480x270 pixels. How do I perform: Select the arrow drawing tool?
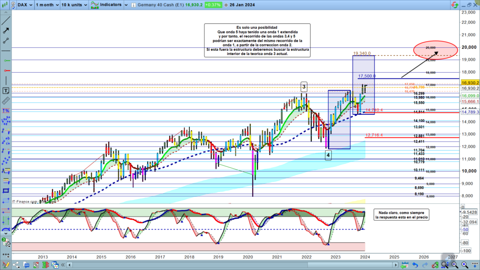click(x=6, y=30)
